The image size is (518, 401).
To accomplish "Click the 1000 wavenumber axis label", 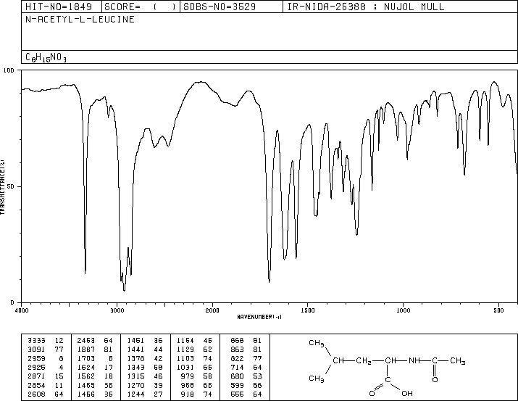I will [403, 310].
